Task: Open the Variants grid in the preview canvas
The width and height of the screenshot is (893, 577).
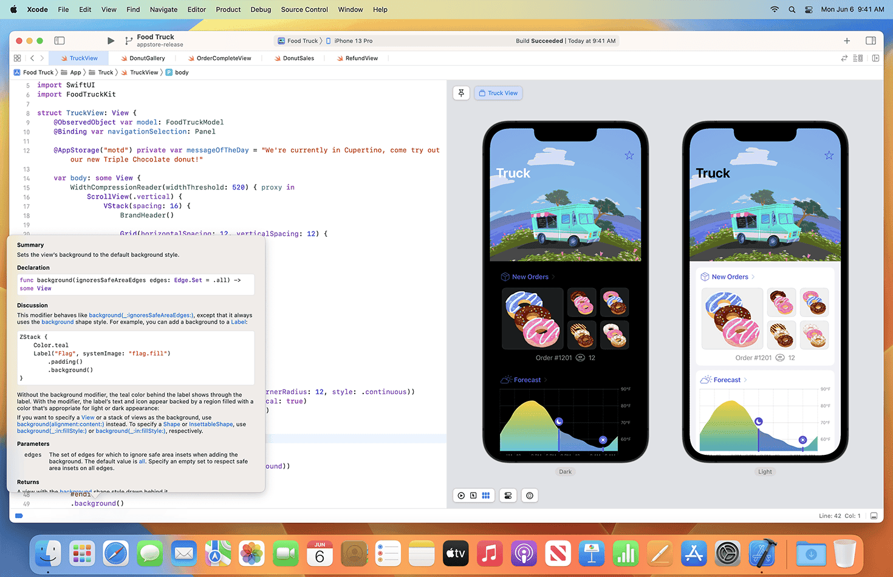Action: tap(486, 495)
